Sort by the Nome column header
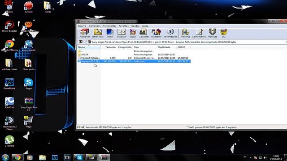 click(x=89, y=47)
